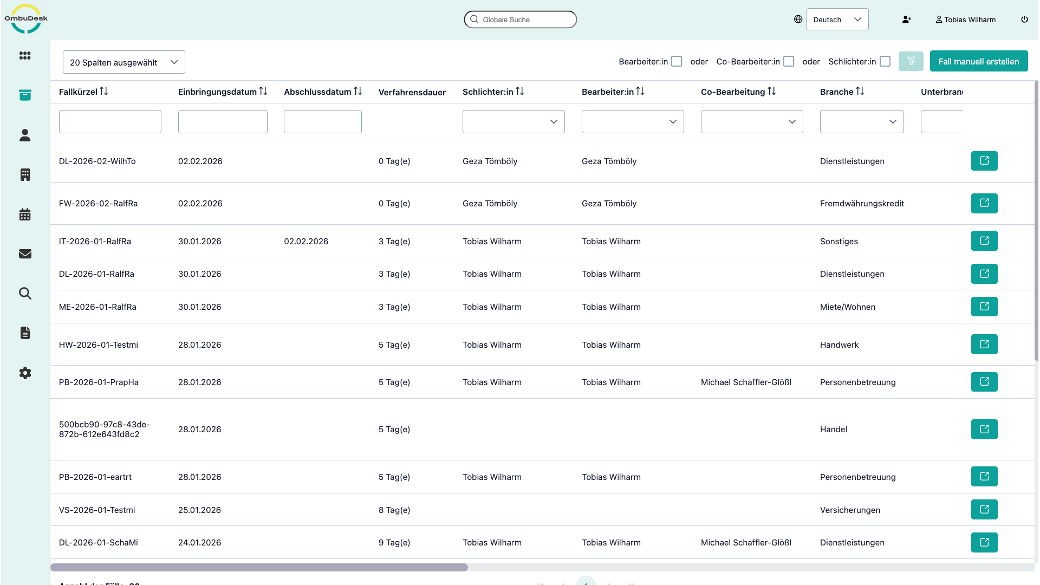1040x585 pixels.
Task: Click the clear filter icon button
Action: click(911, 61)
